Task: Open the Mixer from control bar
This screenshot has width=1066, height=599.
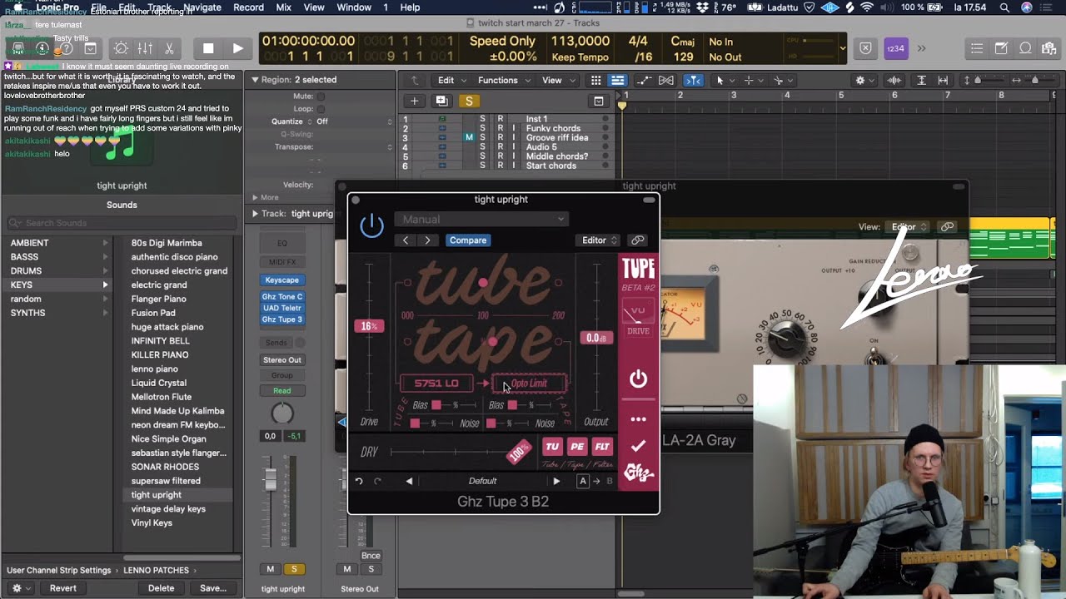Action: pos(145,48)
